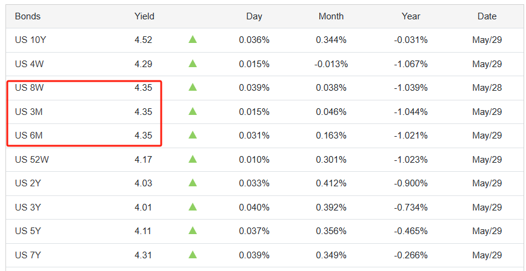The image size is (526, 271).
Task: Click the green up arrow for US 6M
Action: tap(193, 135)
